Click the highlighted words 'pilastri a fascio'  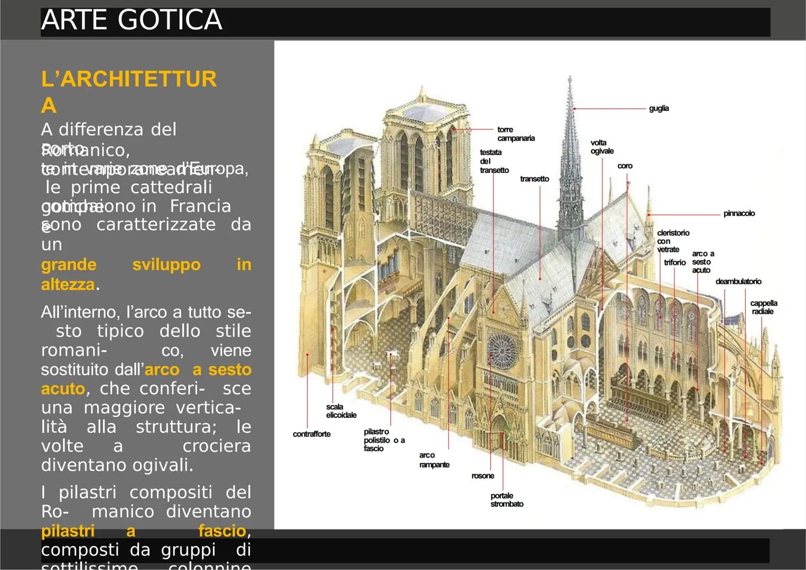[x=144, y=530]
